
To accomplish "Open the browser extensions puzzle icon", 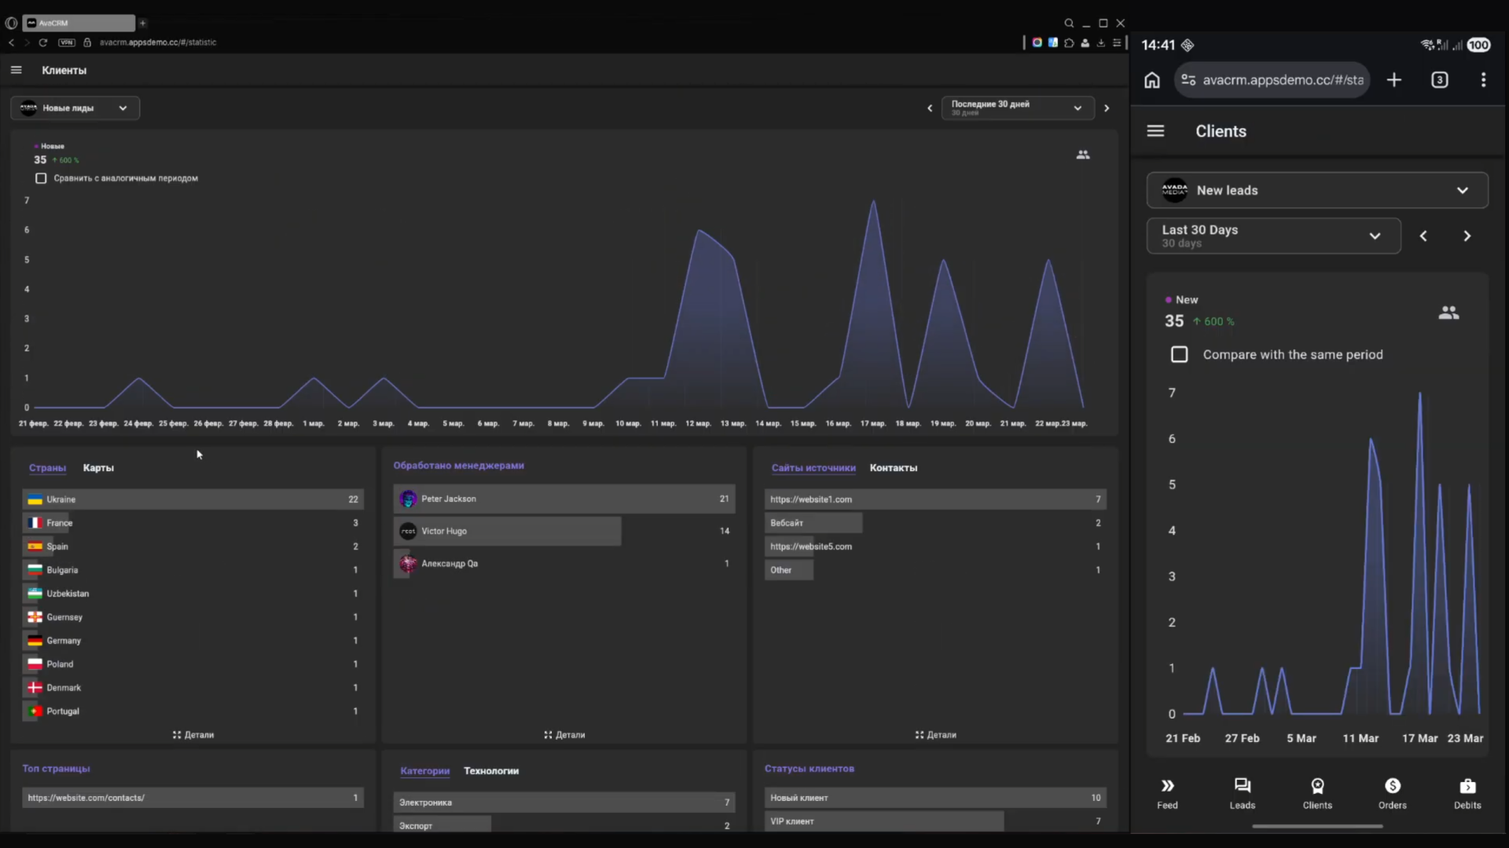I will [x=1069, y=42].
